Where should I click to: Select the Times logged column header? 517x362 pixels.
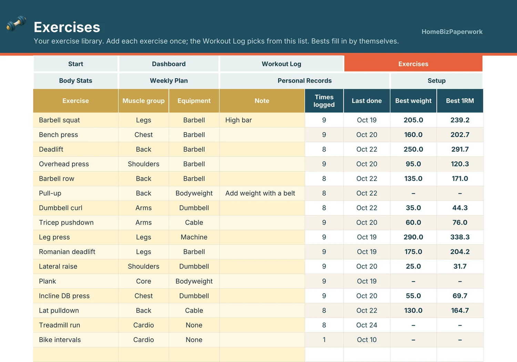tap(324, 101)
